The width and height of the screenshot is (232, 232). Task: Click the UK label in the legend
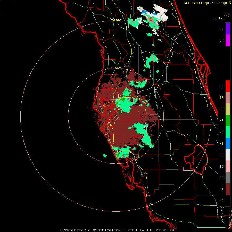click(221, 40)
